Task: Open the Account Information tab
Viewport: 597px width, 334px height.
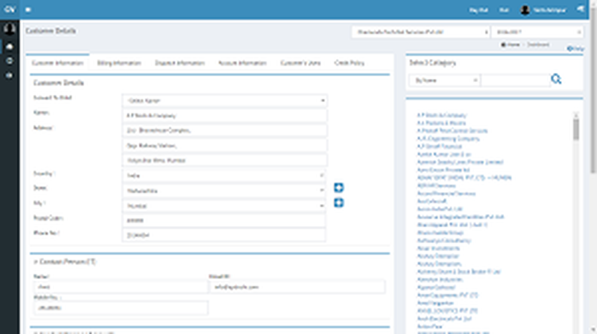Action: [x=242, y=63]
